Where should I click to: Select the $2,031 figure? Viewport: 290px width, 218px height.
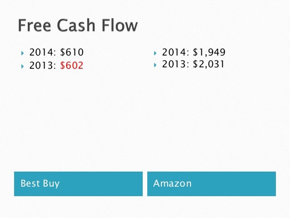[209, 64]
